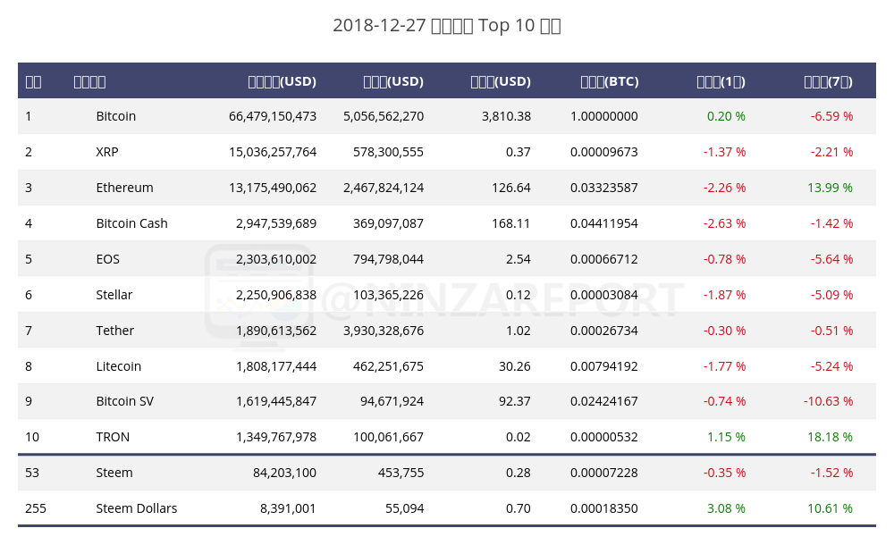Click Bitcoin Cash's 1-day change -2.63 %
The image size is (894, 545).
[x=725, y=223]
